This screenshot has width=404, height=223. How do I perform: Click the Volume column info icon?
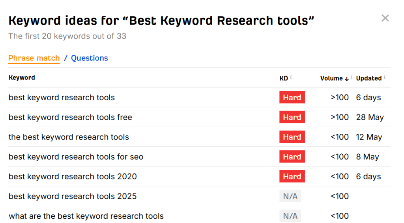(352, 77)
